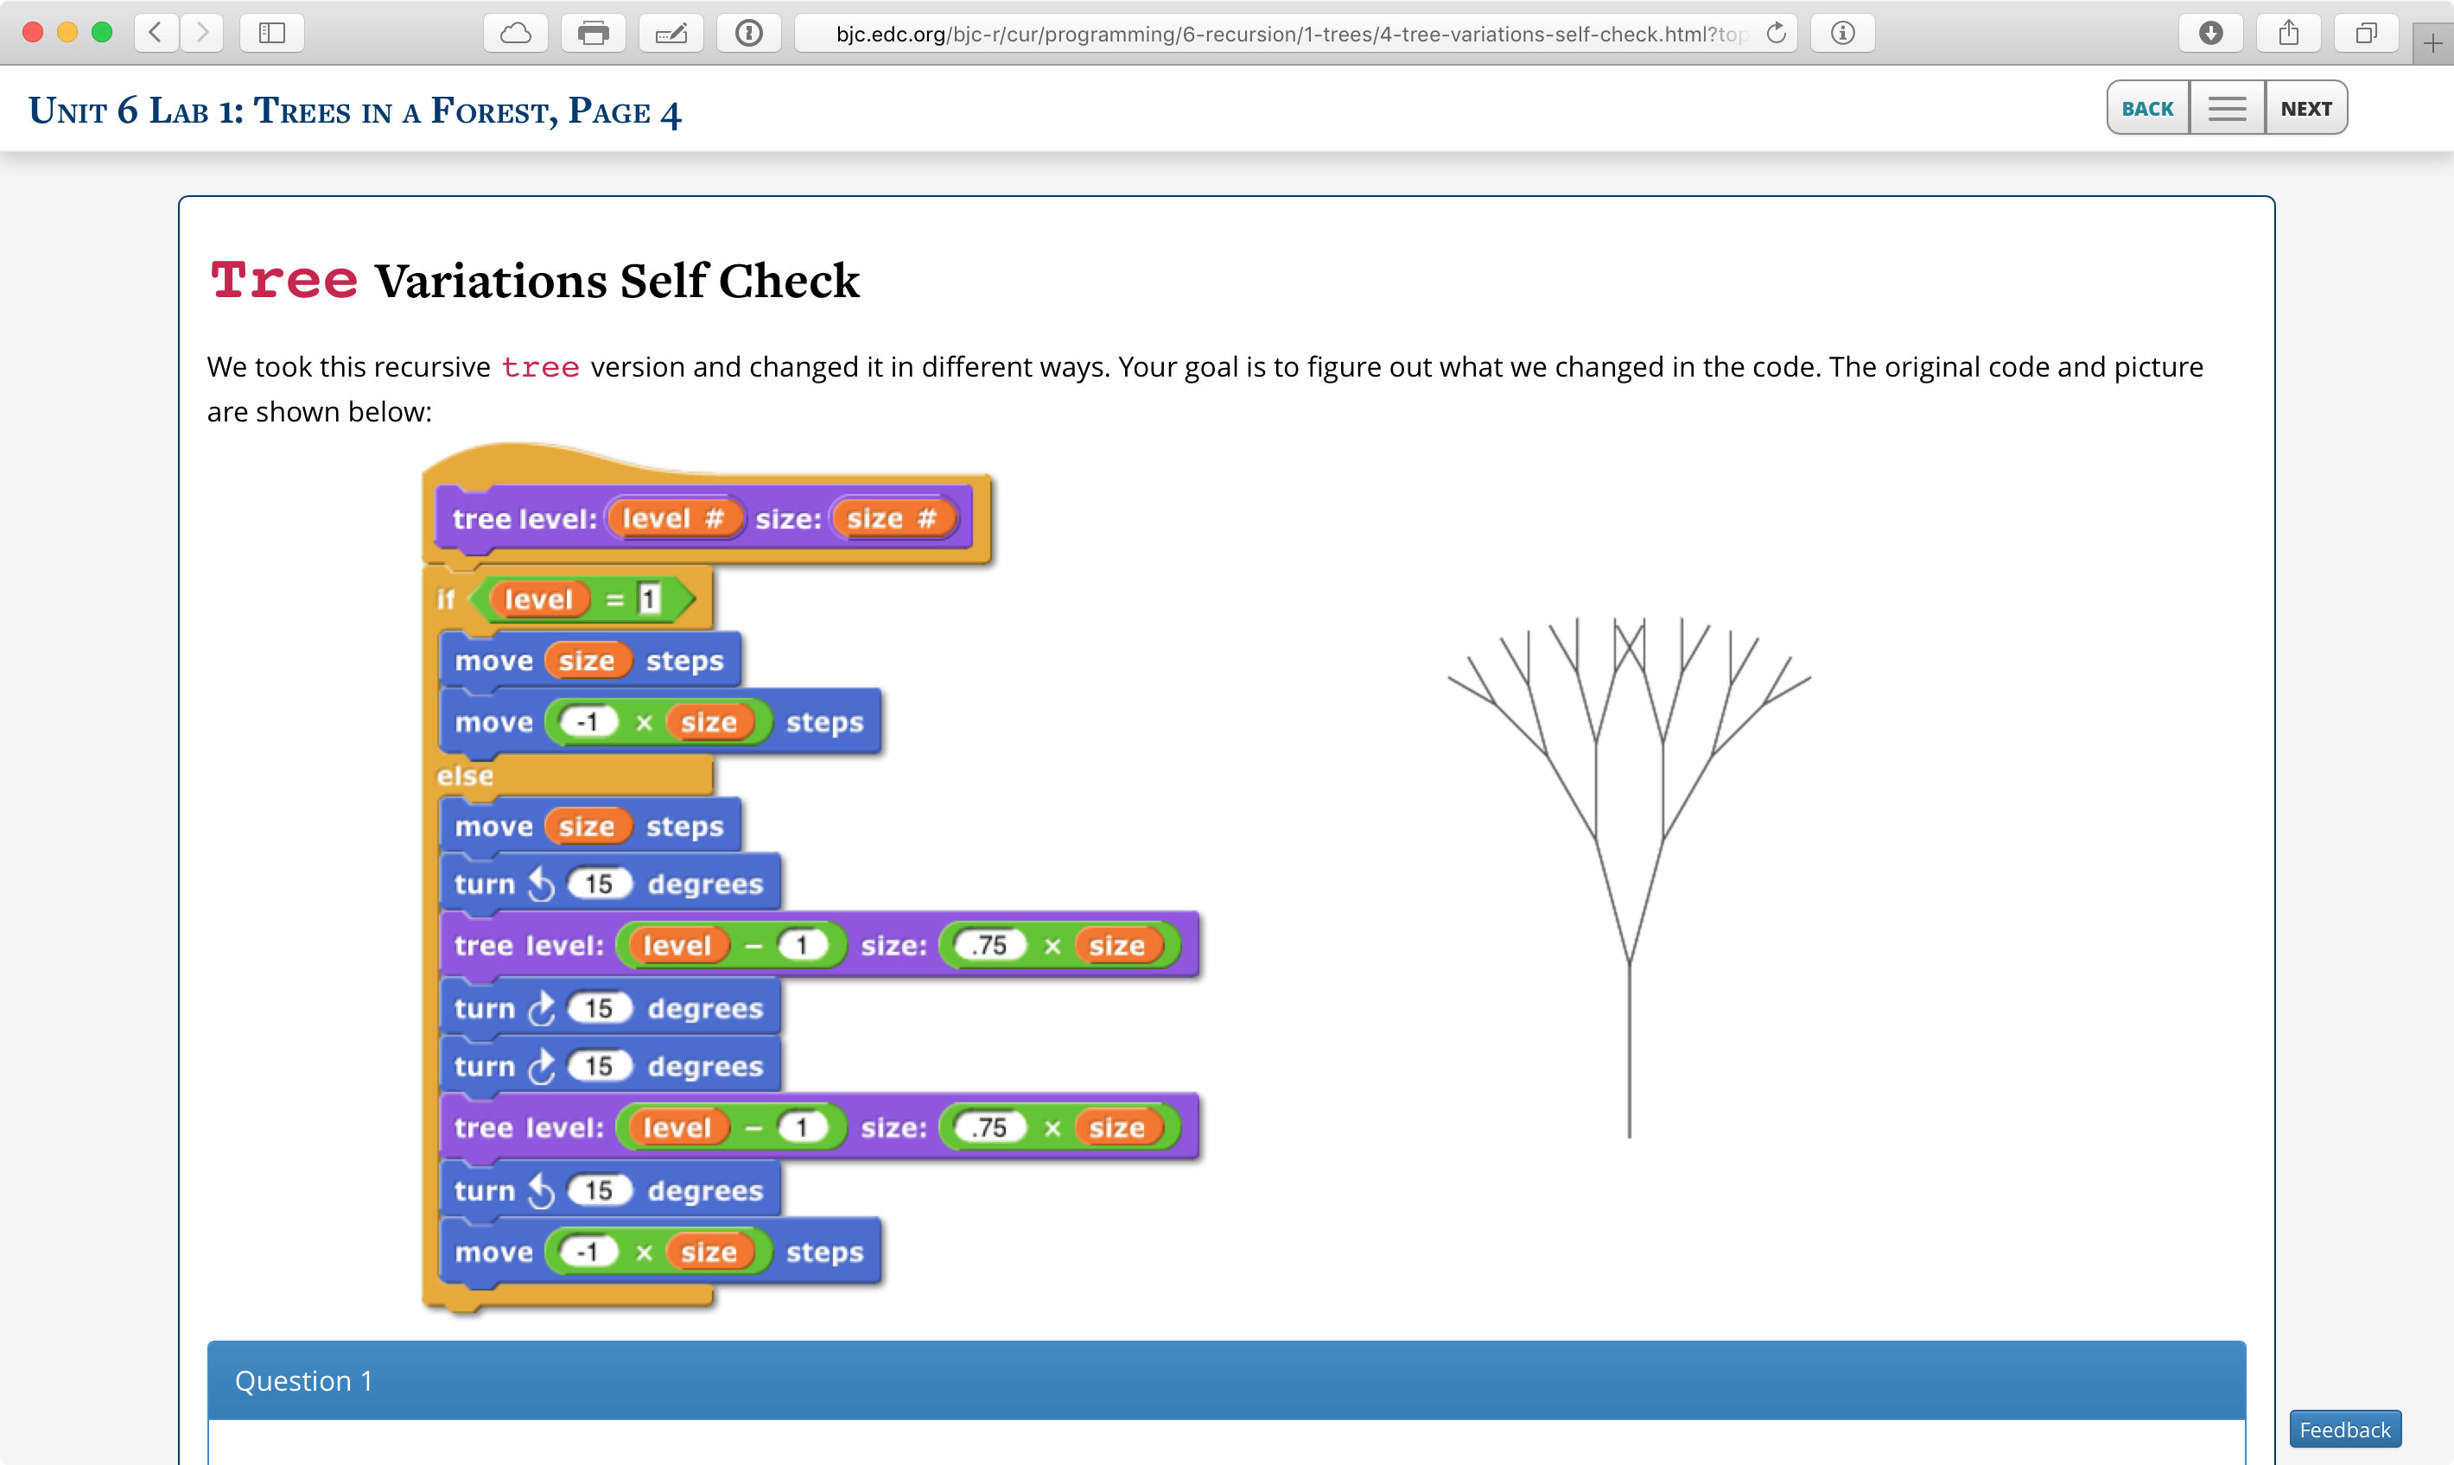Open the Share sheet icon
The height and width of the screenshot is (1465, 2454).
(x=2289, y=33)
